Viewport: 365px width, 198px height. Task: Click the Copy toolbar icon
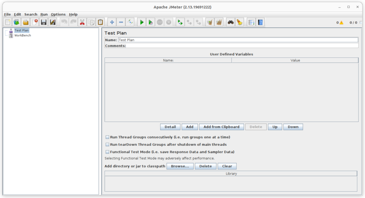(92, 22)
